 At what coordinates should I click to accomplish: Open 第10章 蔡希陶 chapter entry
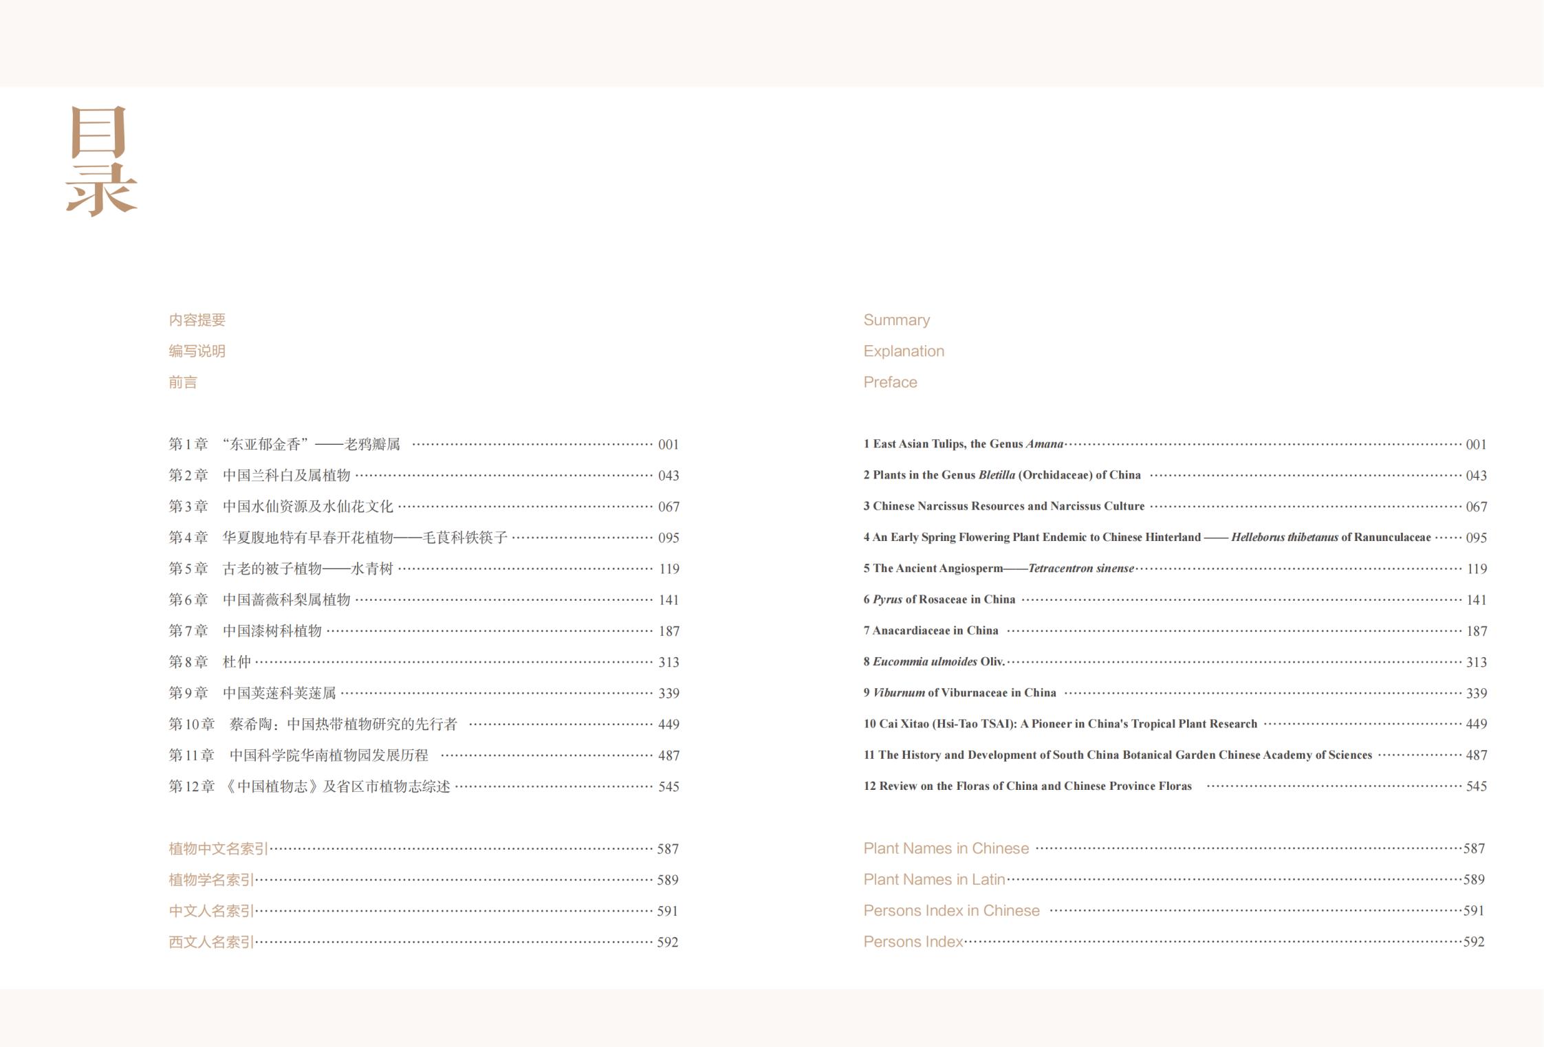click(x=313, y=724)
